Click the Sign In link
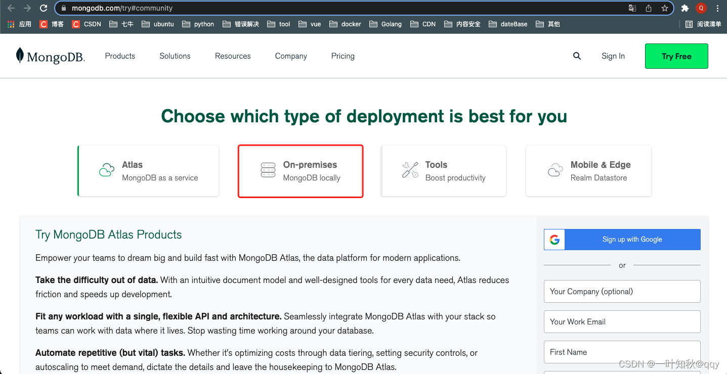Image resolution: width=727 pixels, height=374 pixels. point(613,56)
